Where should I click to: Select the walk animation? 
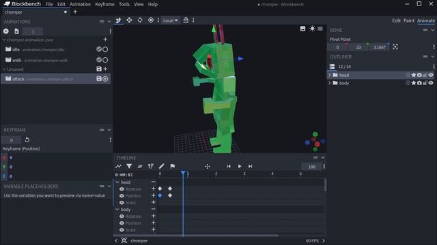(x=56, y=60)
